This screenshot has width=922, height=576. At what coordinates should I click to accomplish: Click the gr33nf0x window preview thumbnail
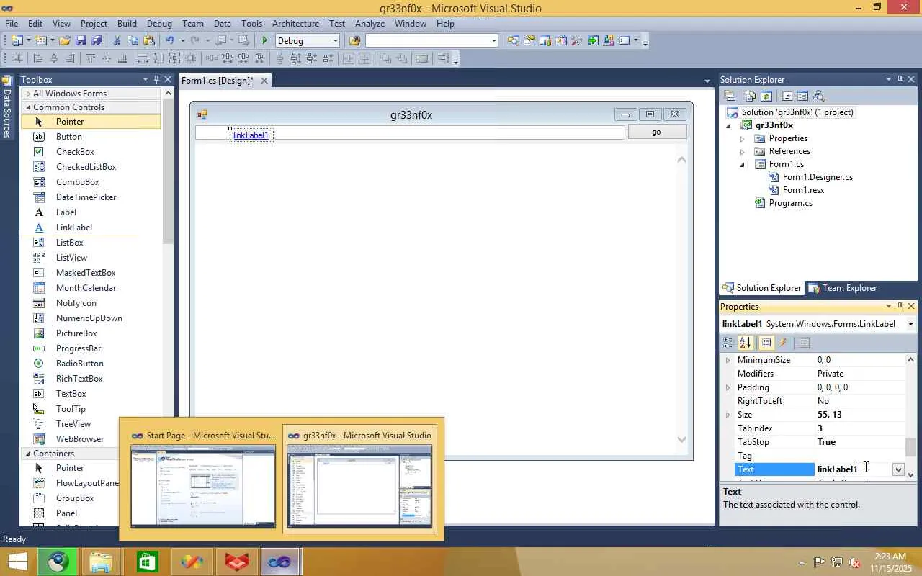click(359, 486)
